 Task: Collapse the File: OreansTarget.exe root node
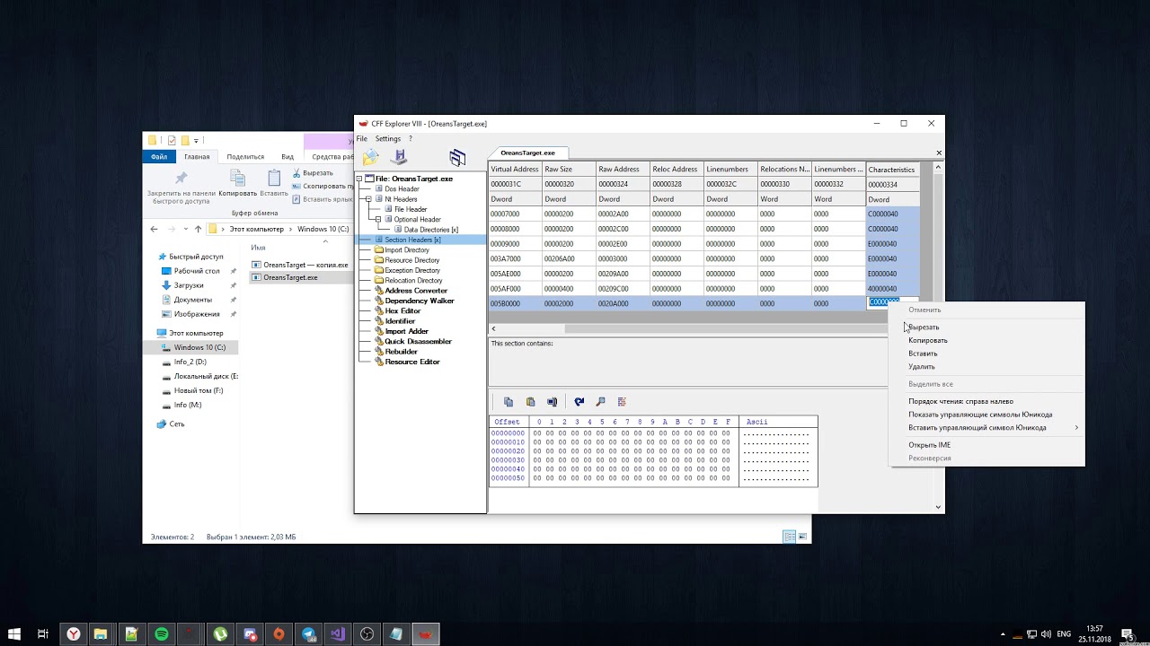click(359, 179)
